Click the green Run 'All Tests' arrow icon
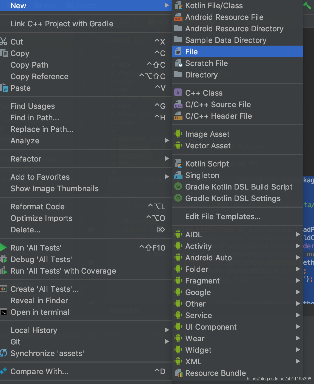Image resolution: width=314 pixels, height=384 pixels. [x=3, y=247]
